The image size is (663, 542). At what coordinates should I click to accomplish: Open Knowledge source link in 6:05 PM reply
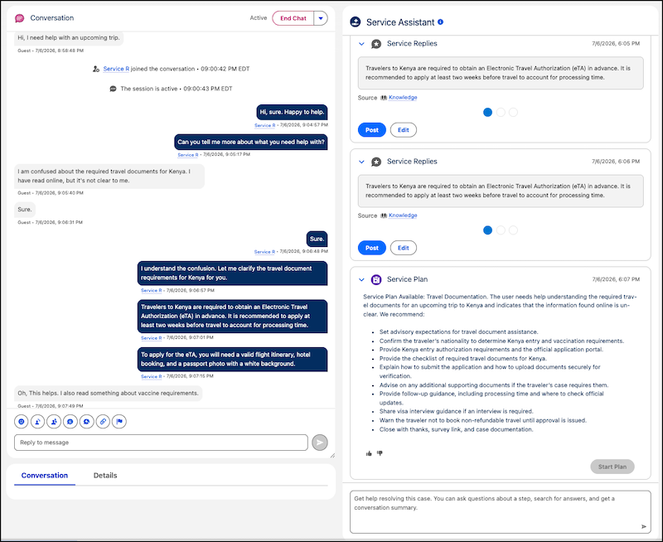pyautogui.click(x=403, y=98)
